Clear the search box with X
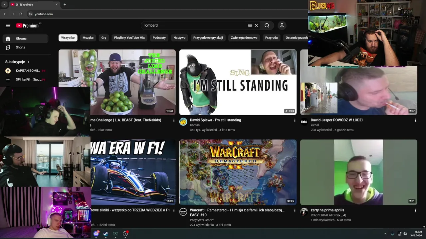The width and height of the screenshot is (426, 239). click(256, 26)
